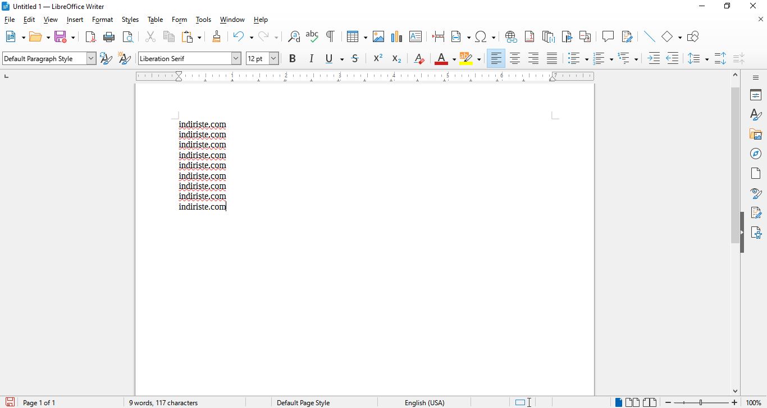Open the Styles menu
This screenshot has height=408, width=767.
click(130, 20)
